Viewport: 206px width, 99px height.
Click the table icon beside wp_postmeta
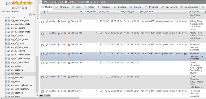(x=9, y=70)
